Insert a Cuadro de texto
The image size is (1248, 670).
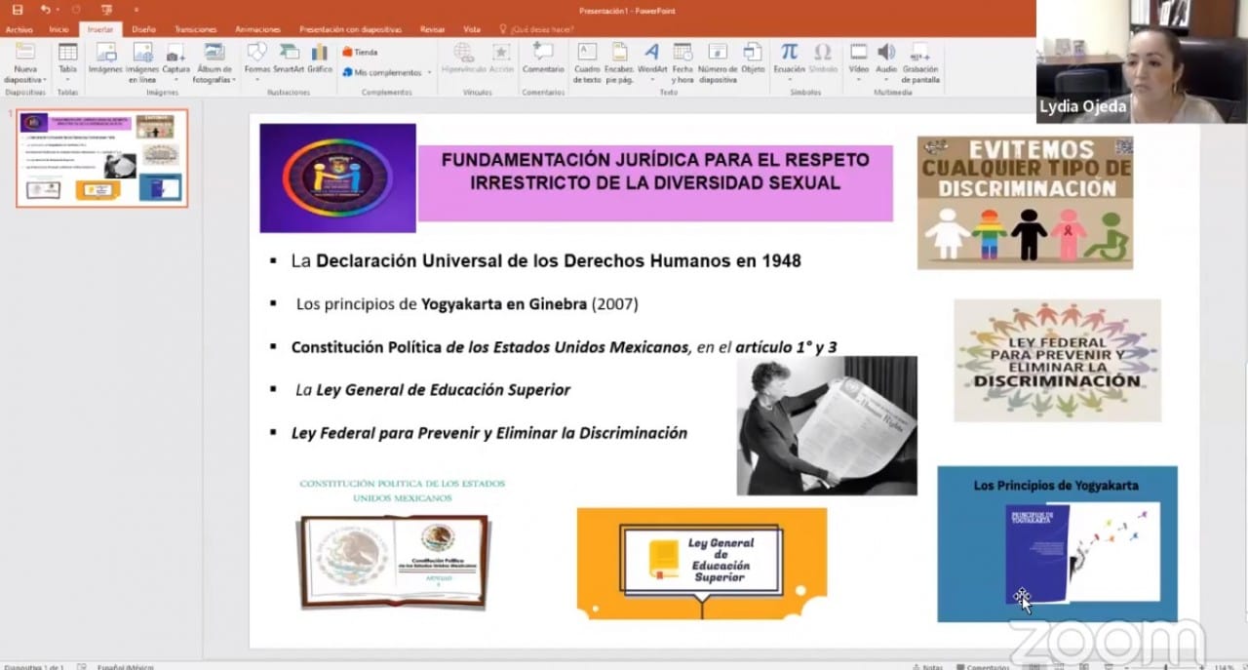click(x=587, y=62)
